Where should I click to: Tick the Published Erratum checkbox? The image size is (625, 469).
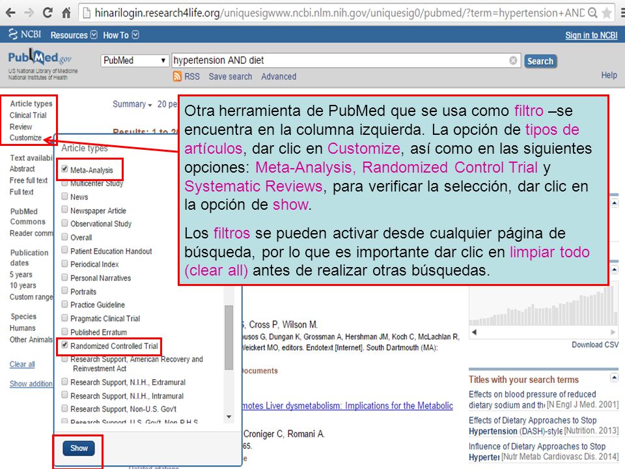[64, 332]
